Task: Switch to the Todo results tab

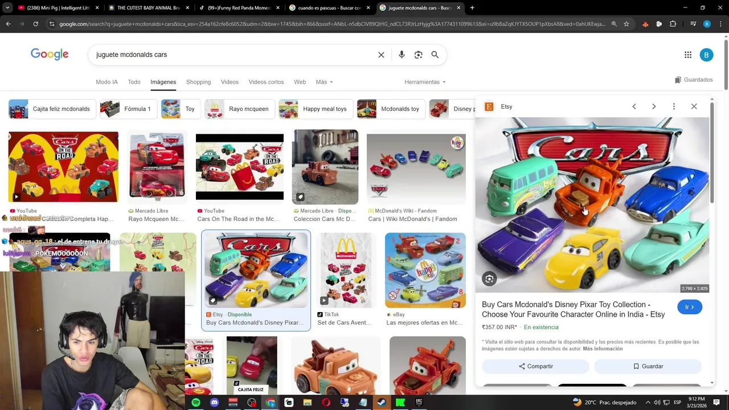Action: point(134,82)
